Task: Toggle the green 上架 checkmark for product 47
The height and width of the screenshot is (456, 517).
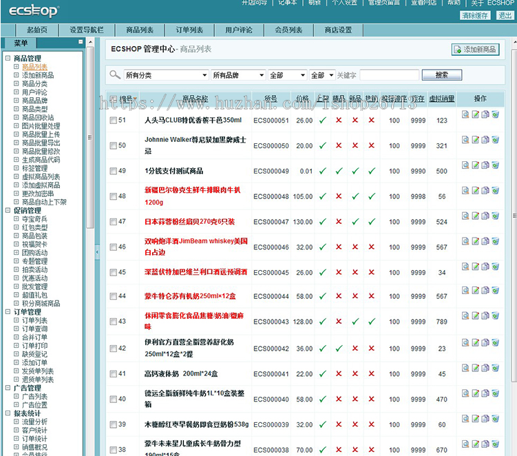Action: click(x=322, y=222)
